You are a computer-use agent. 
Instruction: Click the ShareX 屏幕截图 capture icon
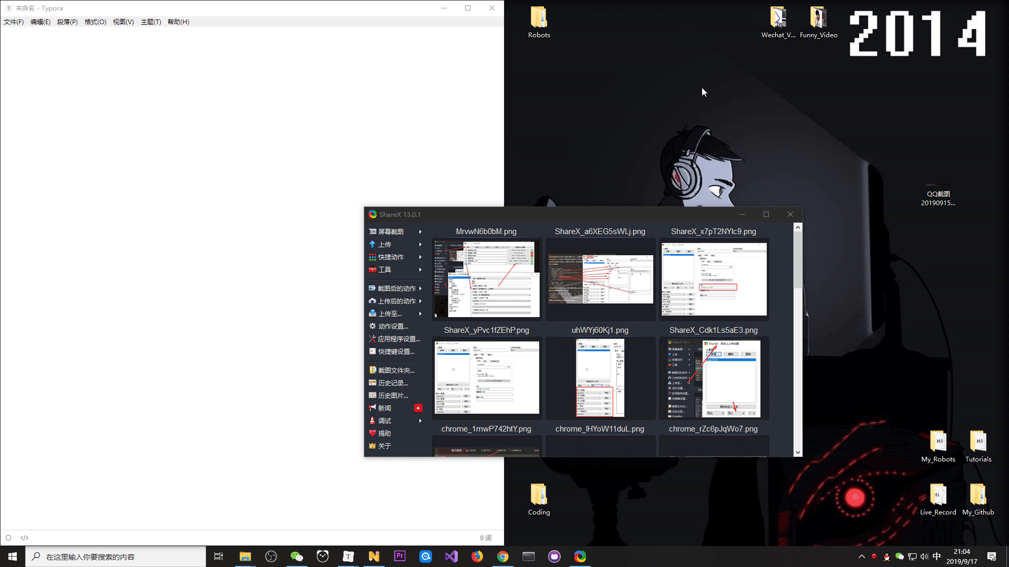coord(373,232)
